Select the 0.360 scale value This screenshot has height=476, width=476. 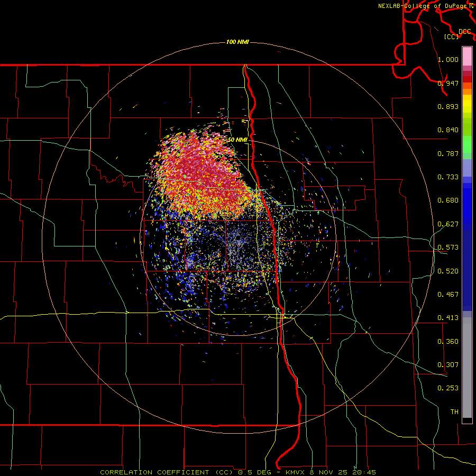pos(448,342)
